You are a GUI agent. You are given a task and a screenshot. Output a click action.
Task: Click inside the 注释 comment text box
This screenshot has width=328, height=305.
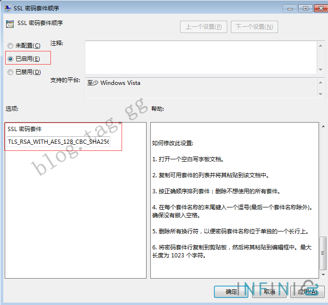coord(200,57)
